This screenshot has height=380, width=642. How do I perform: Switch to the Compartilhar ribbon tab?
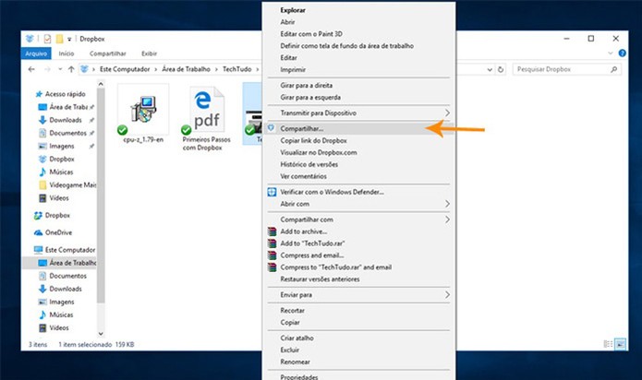pyautogui.click(x=108, y=53)
